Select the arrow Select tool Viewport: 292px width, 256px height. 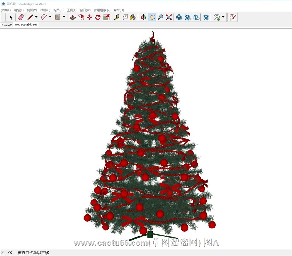tap(11, 17)
